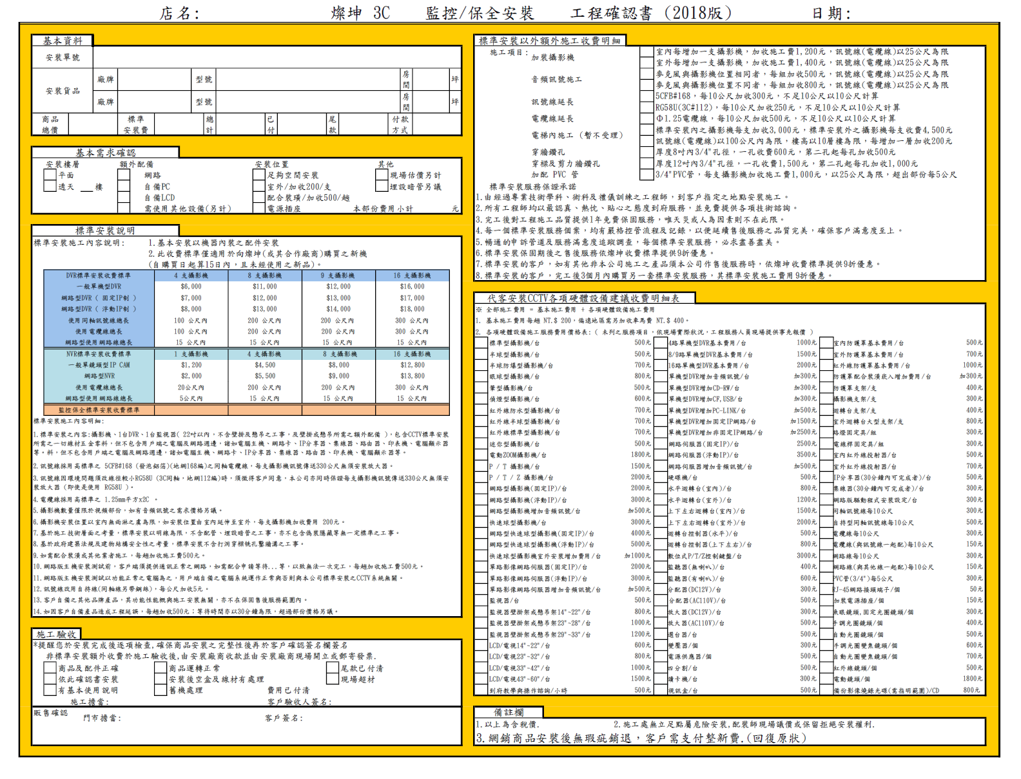Tick the 透天 floor checkbox
Viewport: 1021px width, 779px height.
[50, 186]
